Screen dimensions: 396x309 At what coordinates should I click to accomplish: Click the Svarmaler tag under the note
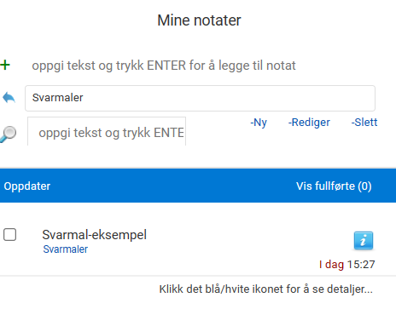point(66,249)
